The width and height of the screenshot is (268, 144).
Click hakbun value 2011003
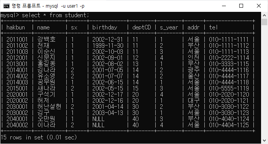(17, 52)
